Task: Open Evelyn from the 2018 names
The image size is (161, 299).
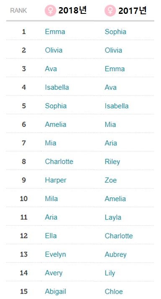Action: click(55, 254)
